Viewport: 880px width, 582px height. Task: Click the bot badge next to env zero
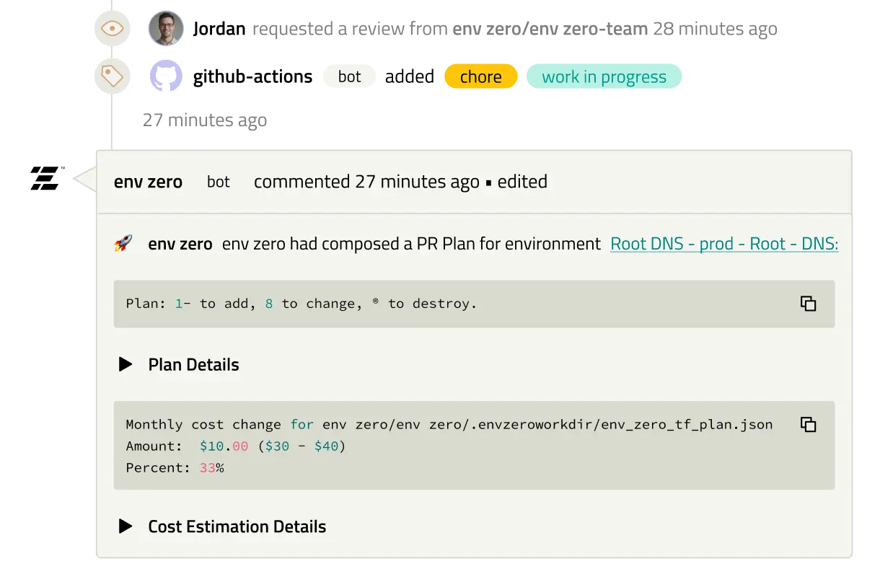pos(219,182)
